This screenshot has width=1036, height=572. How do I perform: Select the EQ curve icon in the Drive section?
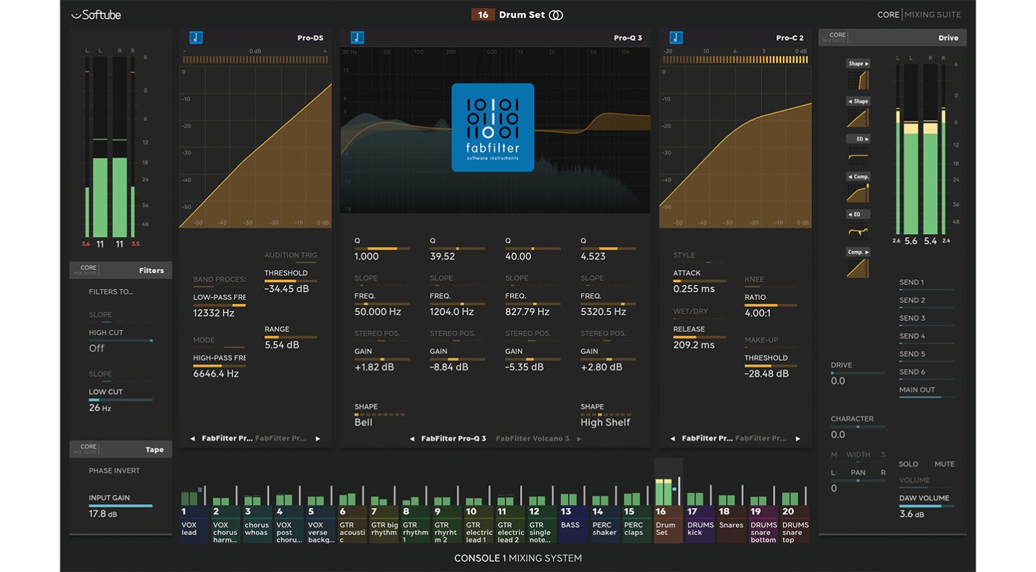coord(858,155)
